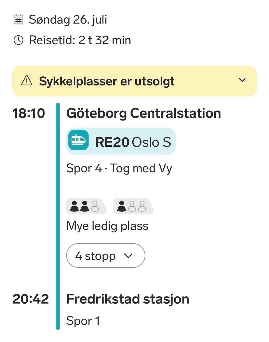Open the RE20 Oslo S line badge
Viewport: 269px width, 342px height.
(121, 141)
